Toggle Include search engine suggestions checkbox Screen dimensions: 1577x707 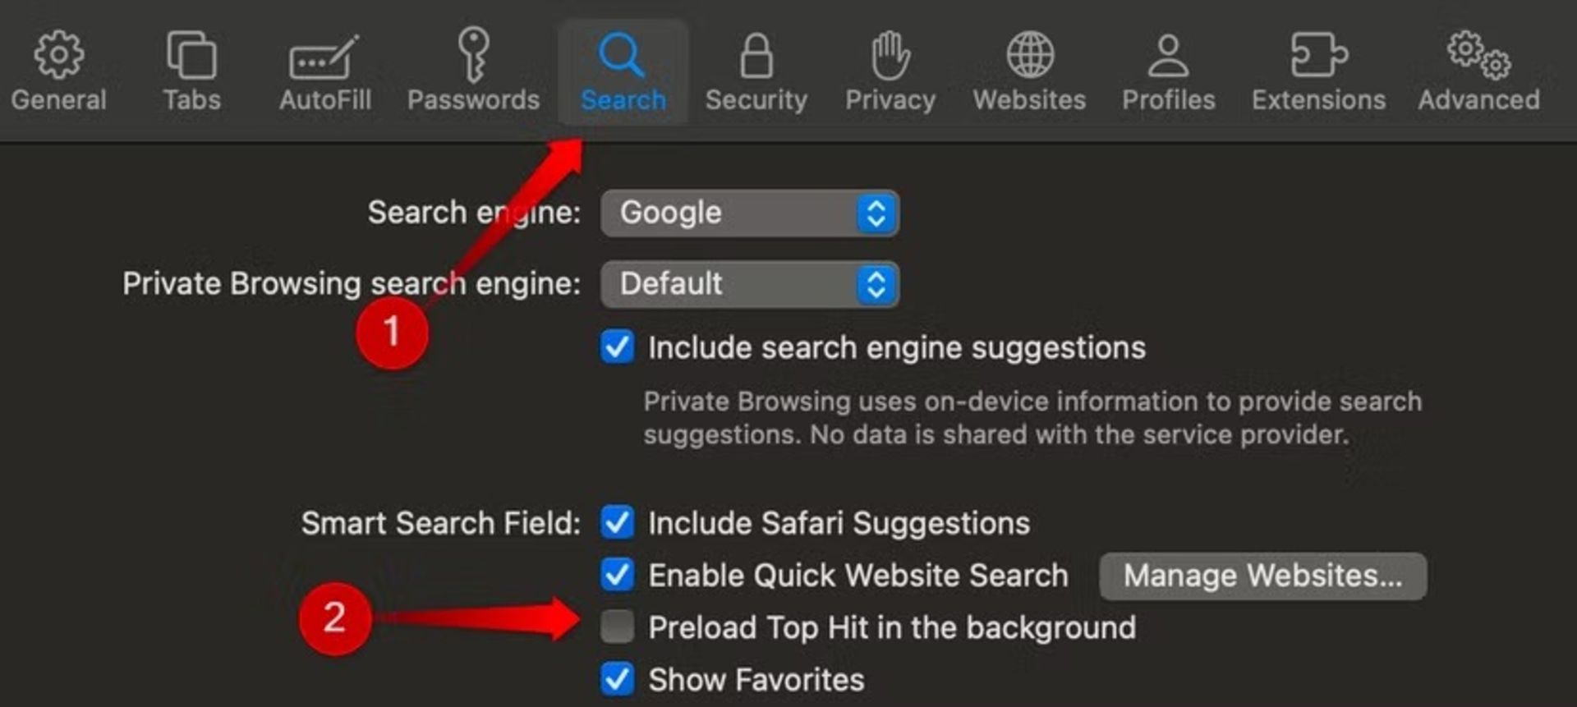(x=617, y=347)
